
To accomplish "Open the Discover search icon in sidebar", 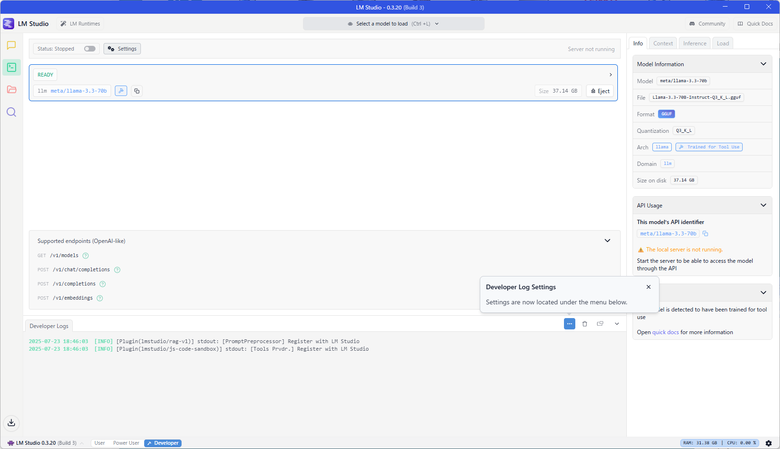I will pyautogui.click(x=11, y=112).
